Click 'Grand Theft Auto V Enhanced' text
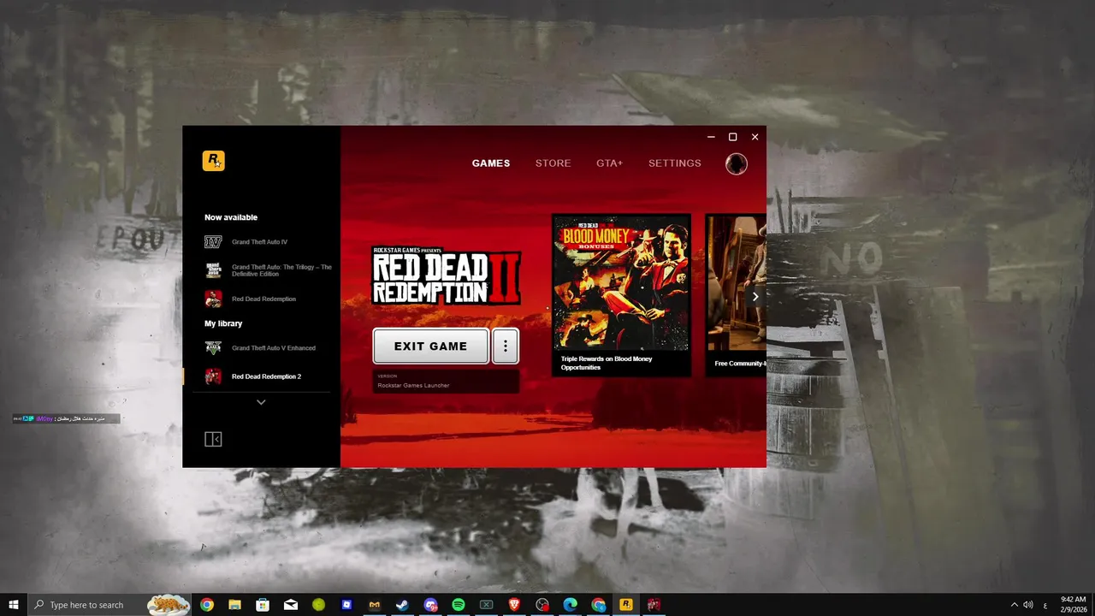Viewport: 1095px width, 616px height. [x=274, y=348]
